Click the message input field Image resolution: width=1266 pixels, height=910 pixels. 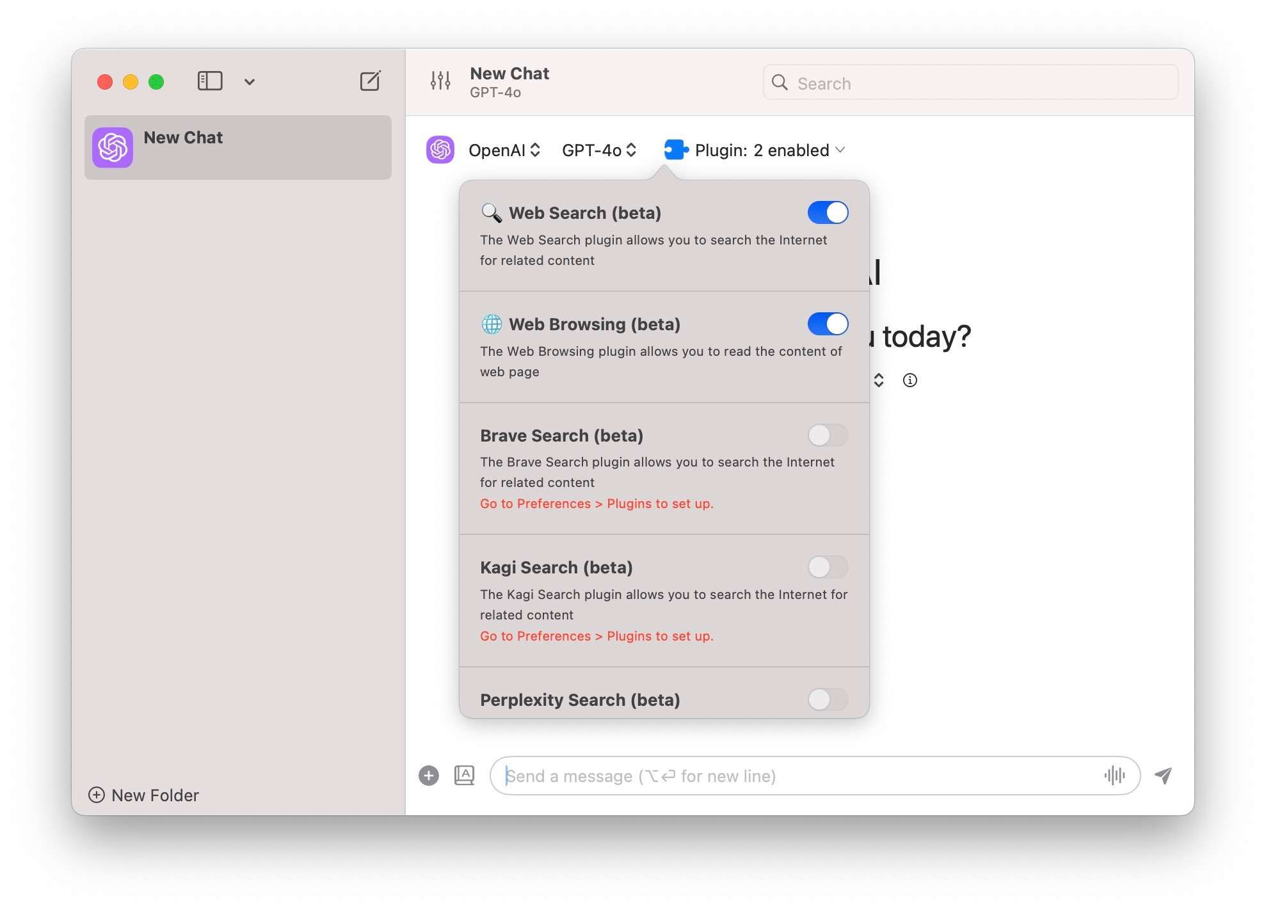[815, 776]
